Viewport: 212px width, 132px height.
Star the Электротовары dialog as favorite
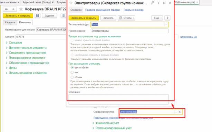[71, 3]
